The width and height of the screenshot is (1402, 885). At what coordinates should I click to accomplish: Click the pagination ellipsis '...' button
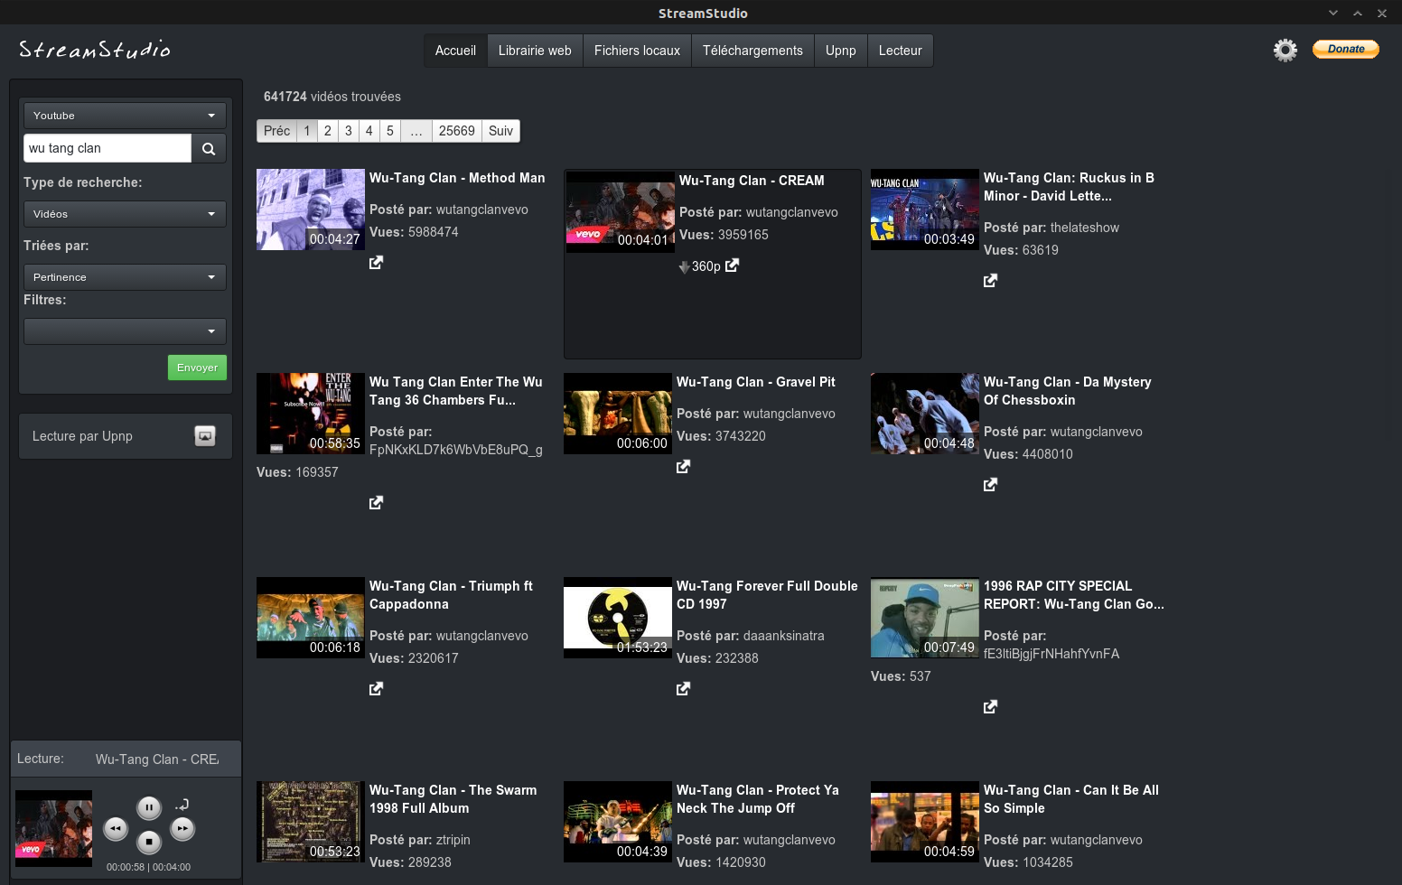pyautogui.click(x=416, y=131)
